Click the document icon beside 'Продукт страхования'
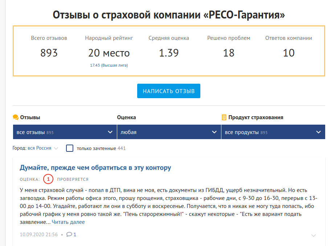Viewport: 331px width, 246px height. pyautogui.click(x=224, y=117)
